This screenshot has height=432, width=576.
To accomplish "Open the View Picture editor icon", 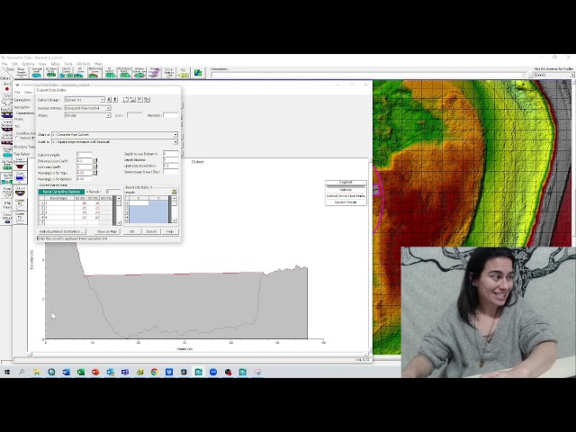I will [7, 218].
